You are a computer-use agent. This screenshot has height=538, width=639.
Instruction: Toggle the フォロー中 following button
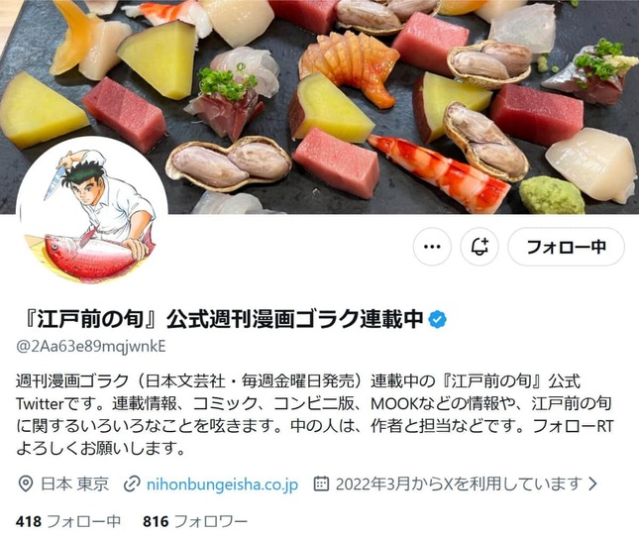(x=566, y=247)
